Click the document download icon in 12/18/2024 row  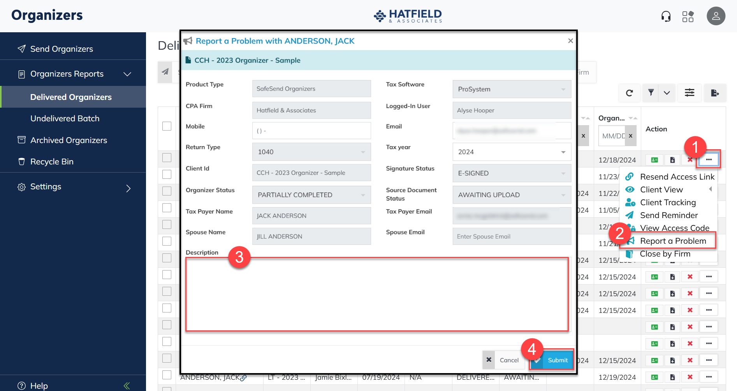click(672, 160)
